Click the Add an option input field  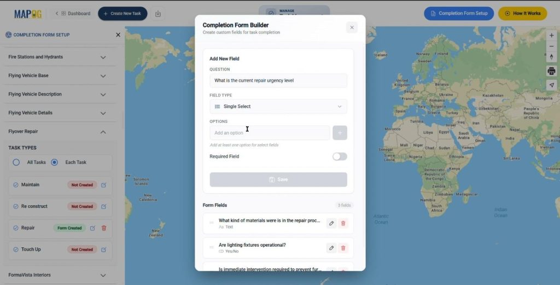tap(270, 133)
